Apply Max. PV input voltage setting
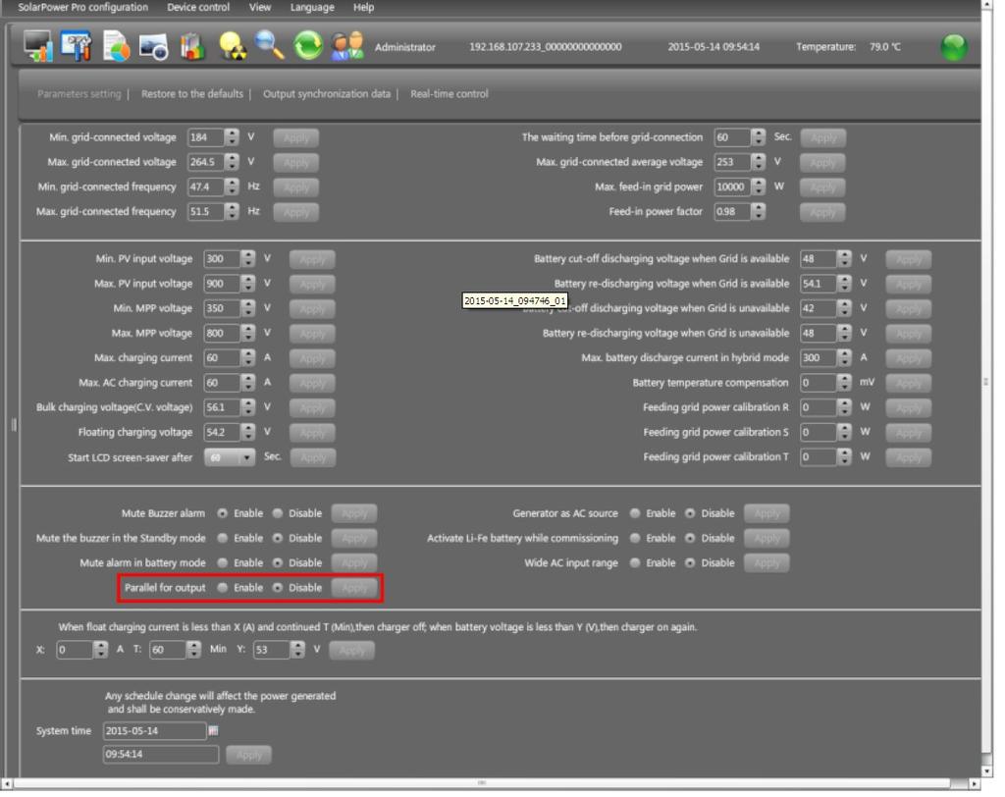This screenshot has height=797, width=1005. 312,284
